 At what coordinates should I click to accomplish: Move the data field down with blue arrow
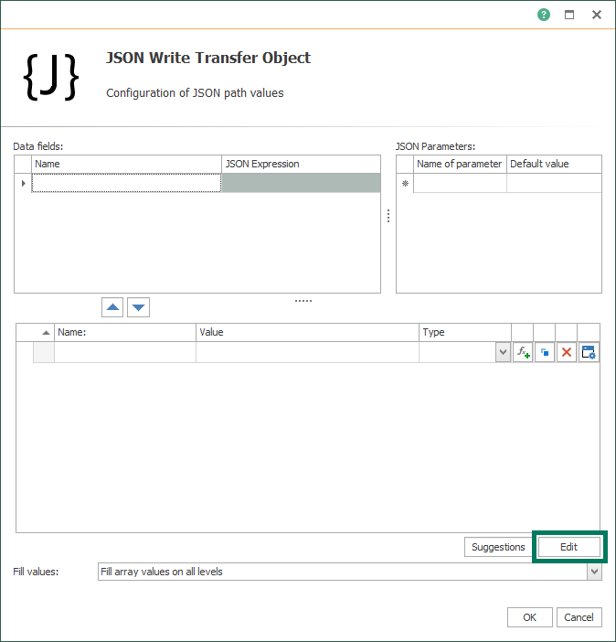[138, 307]
